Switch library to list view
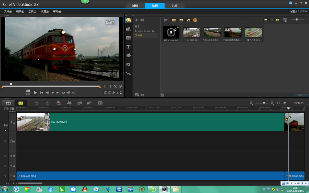This screenshot has width=309, height=193. [272, 20]
